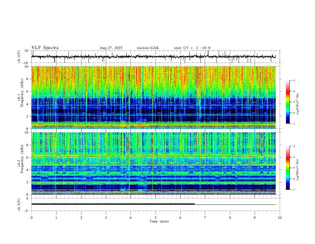Click the "-7" tick on ch.1 colorbar
The width and height of the screenshot is (315, 244).
pos(294,124)
